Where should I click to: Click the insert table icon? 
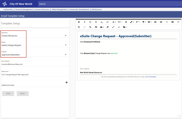[96, 27]
